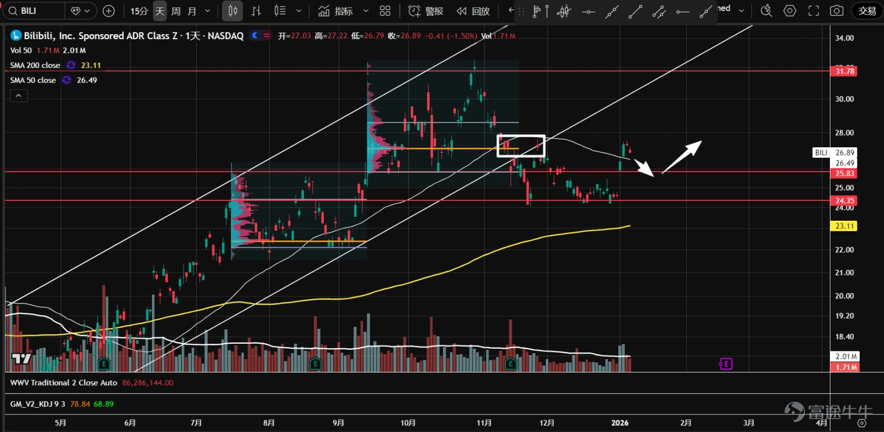Select the extended line drawing tool
Viewport: 884px width, 432px height.
(612, 12)
